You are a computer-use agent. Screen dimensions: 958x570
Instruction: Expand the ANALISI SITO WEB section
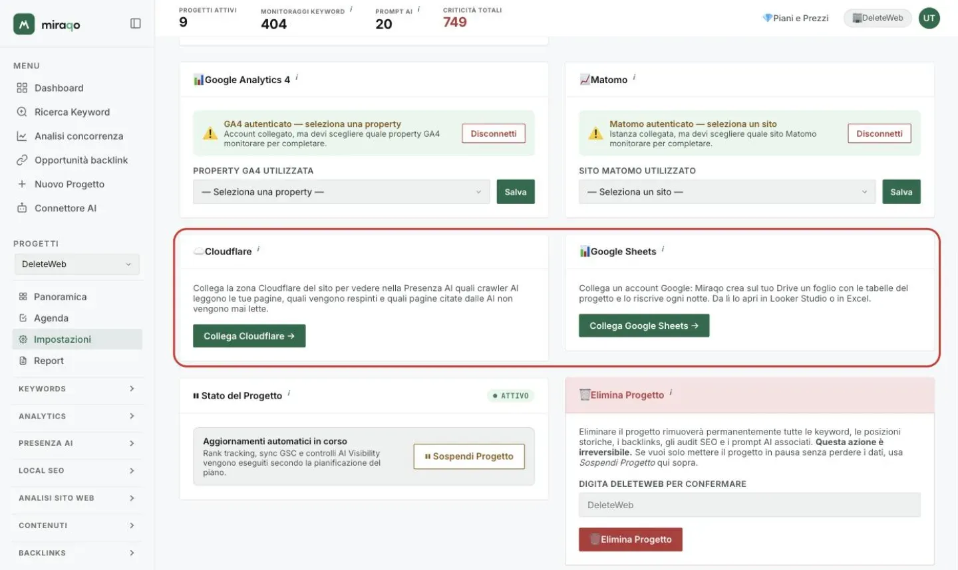[x=77, y=498]
